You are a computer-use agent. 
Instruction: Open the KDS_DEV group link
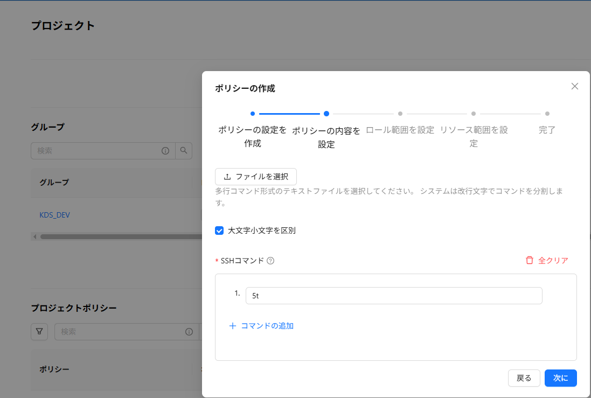54,215
